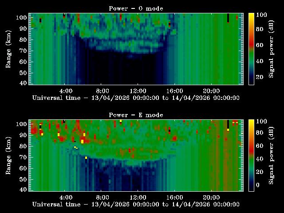Select the 16:00 tick on the E mode time axis
Screen dimensions: 284x213
[x=174, y=197]
